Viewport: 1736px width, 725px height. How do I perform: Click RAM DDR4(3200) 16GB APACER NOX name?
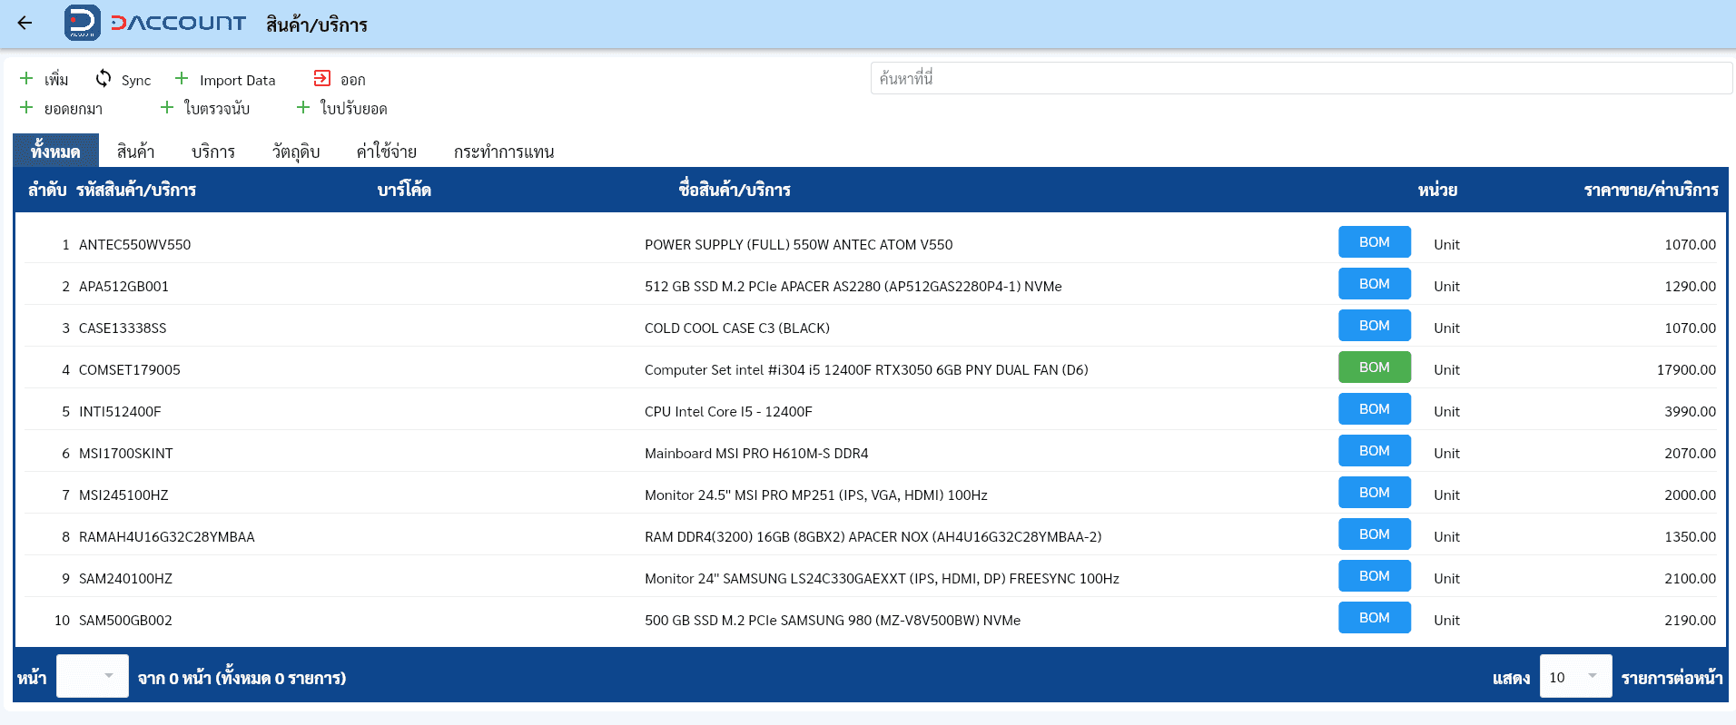873,537
